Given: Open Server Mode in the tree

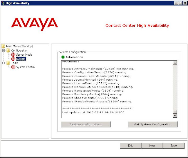Looking at the screenshot, I should [24, 55].
